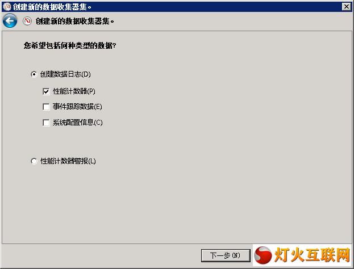Viewport: 354px width, 269px height.
Task: Click the Performance Monitor icon in title bar
Action: coord(7,7)
